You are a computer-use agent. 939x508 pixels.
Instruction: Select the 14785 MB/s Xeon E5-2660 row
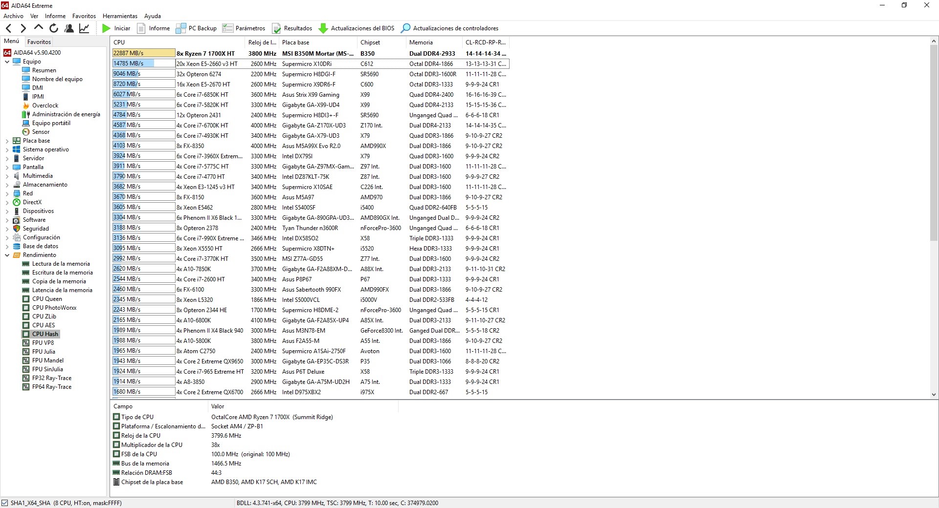tap(310, 63)
